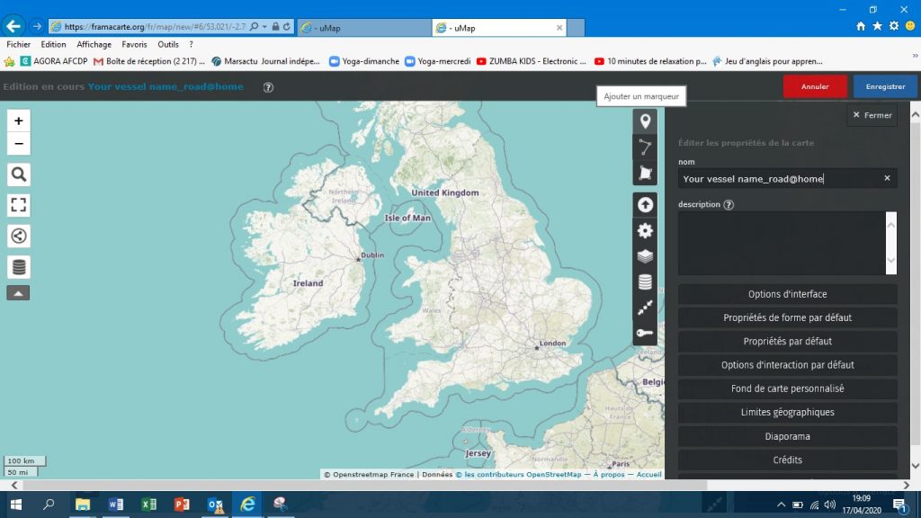Toggle fullscreen map view

point(19,205)
